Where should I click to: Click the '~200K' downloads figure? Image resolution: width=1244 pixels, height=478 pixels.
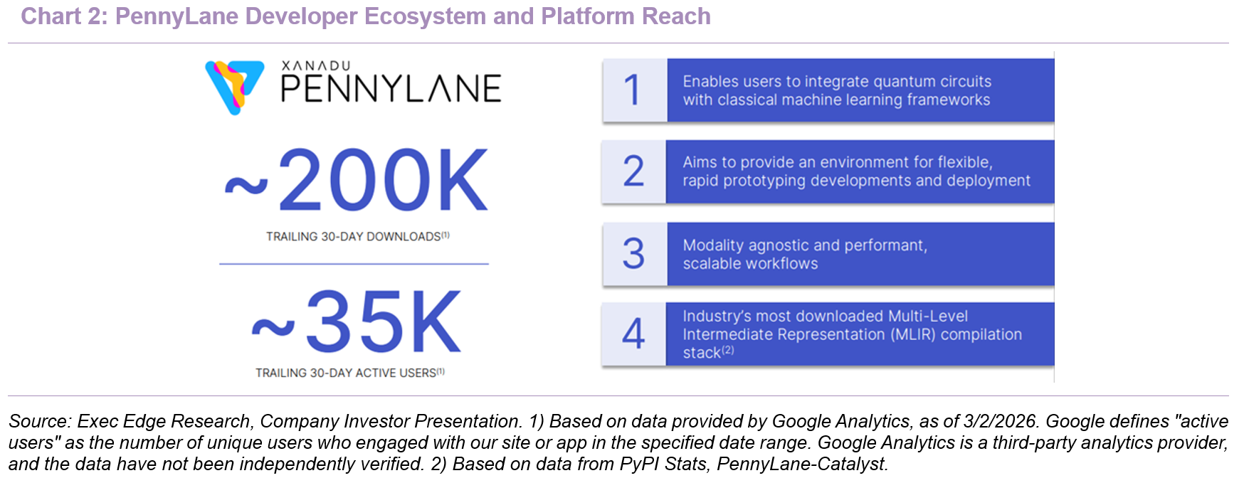(357, 181)
